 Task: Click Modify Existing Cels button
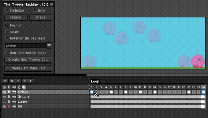[x=28, y=68]
